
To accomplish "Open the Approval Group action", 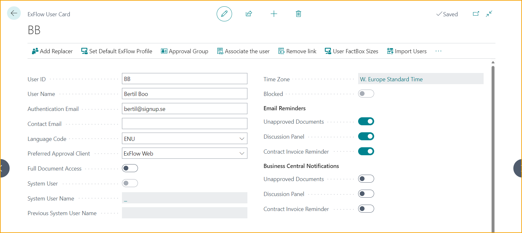I will (x=184, y=51).
